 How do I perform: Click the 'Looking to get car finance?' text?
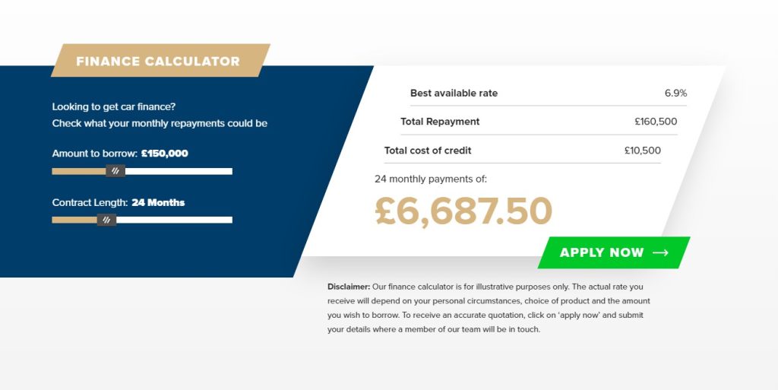[114, 106]
